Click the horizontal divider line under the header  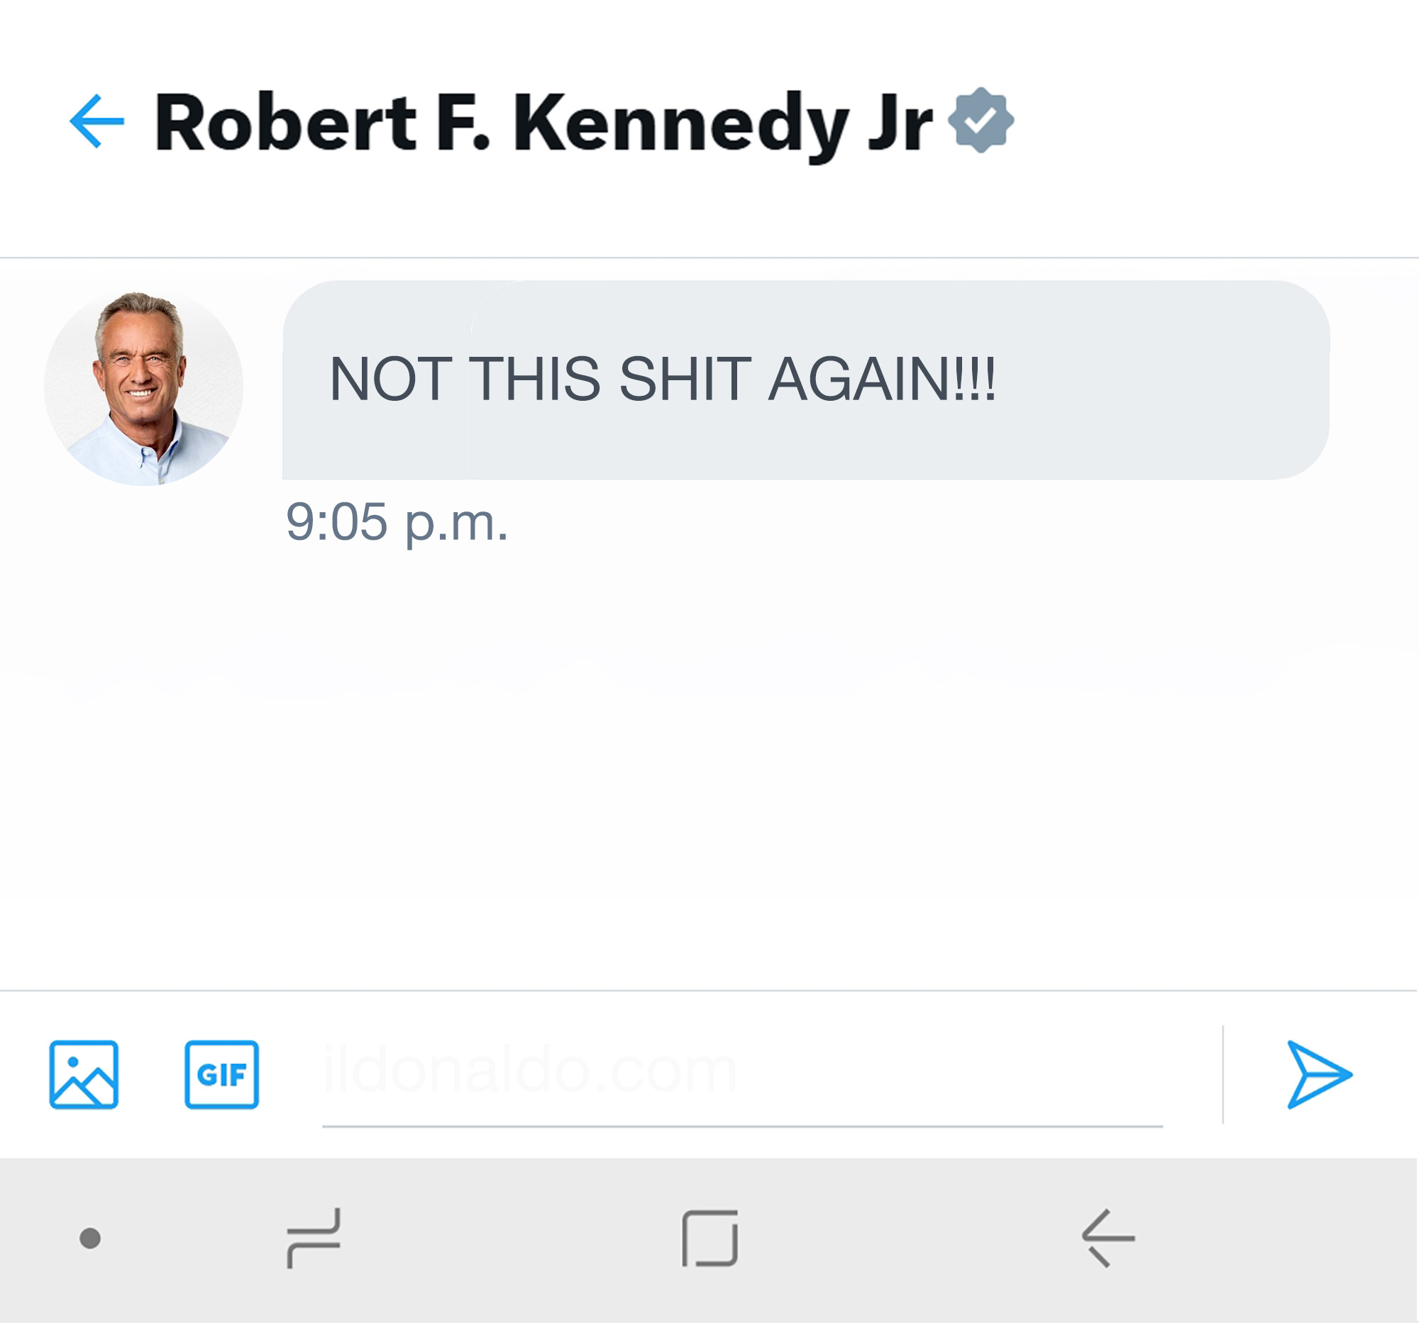709,257
